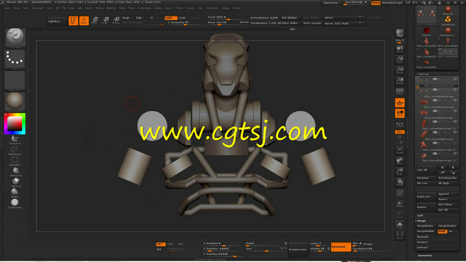Open the Document menu

(x=38, y=8)
